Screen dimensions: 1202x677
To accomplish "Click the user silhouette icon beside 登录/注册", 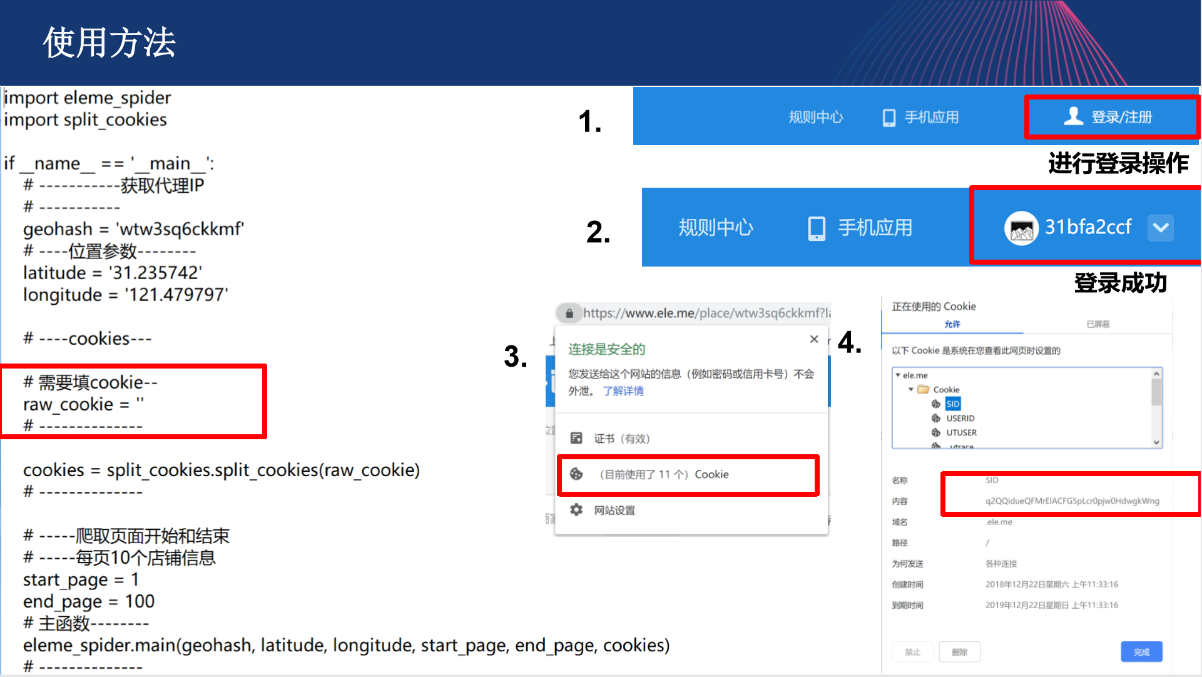I will [1074, 116].
